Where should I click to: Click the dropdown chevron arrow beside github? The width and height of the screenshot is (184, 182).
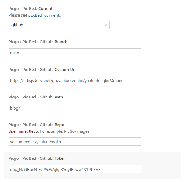coord(105,25)
